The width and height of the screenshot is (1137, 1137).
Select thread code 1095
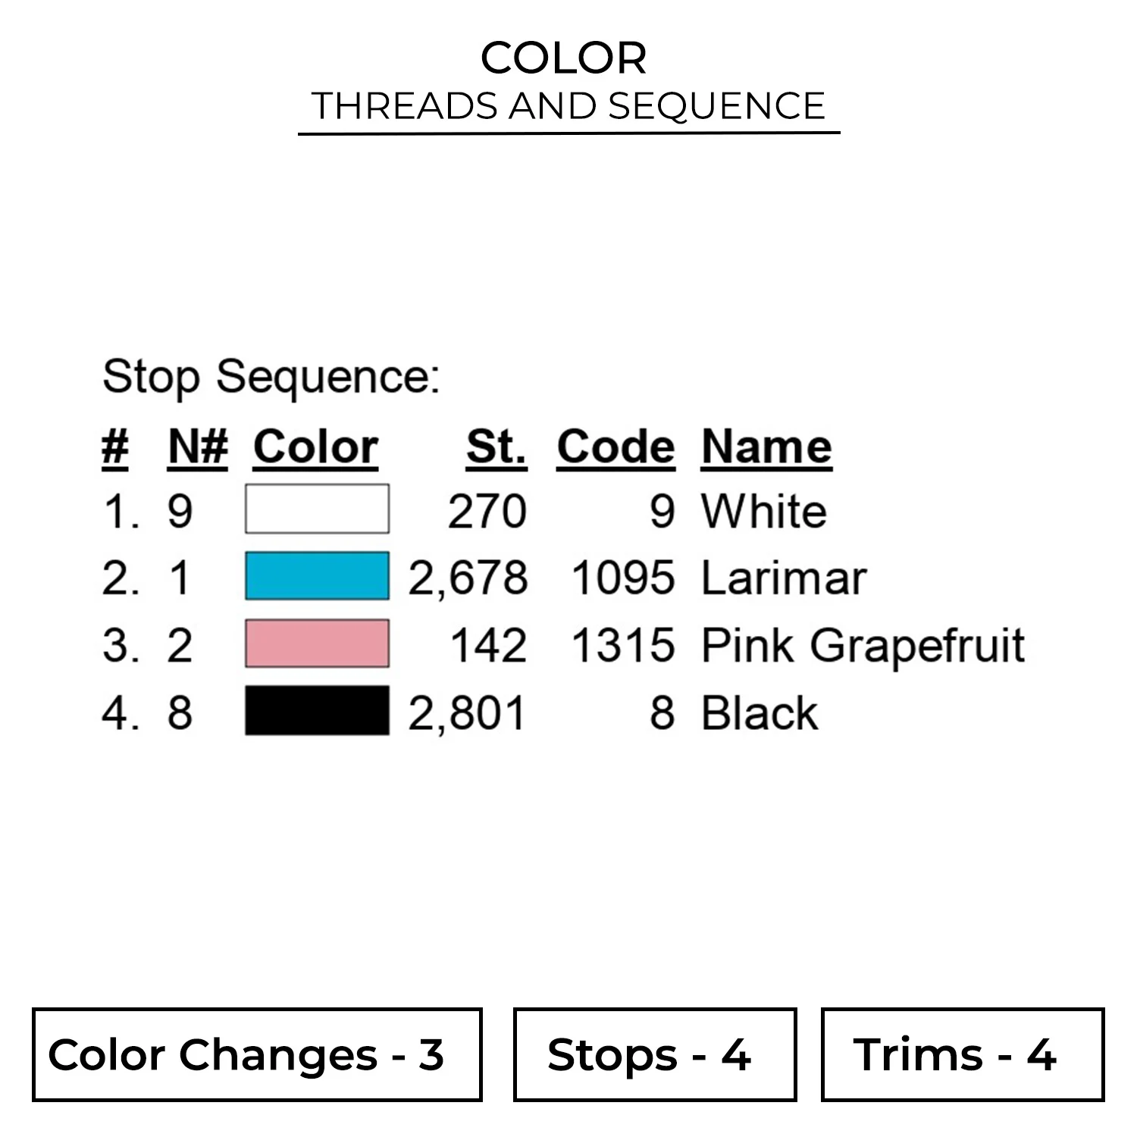[x=622, y=578]
